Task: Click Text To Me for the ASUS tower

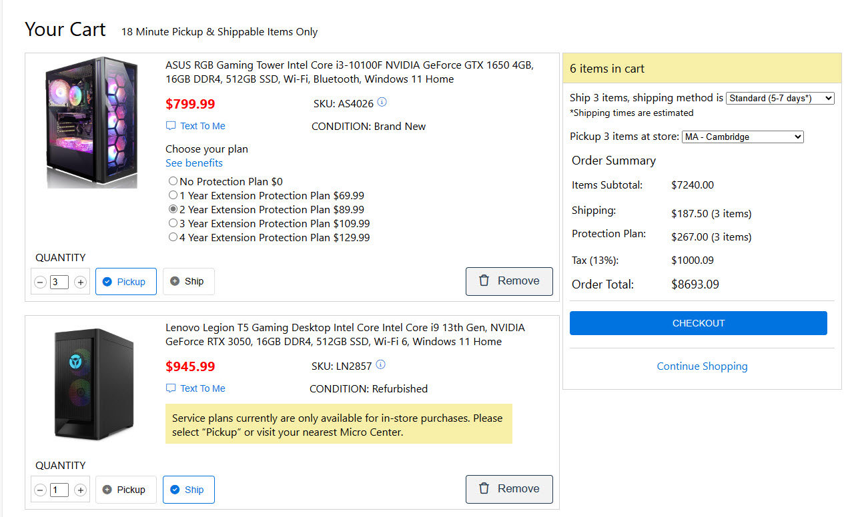Action: [195, 126]
